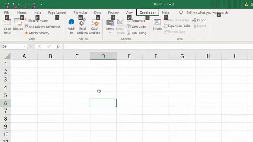Switch to the Home tab
Viewport: 253px width, 142px height.
click(x=22, y=13)
